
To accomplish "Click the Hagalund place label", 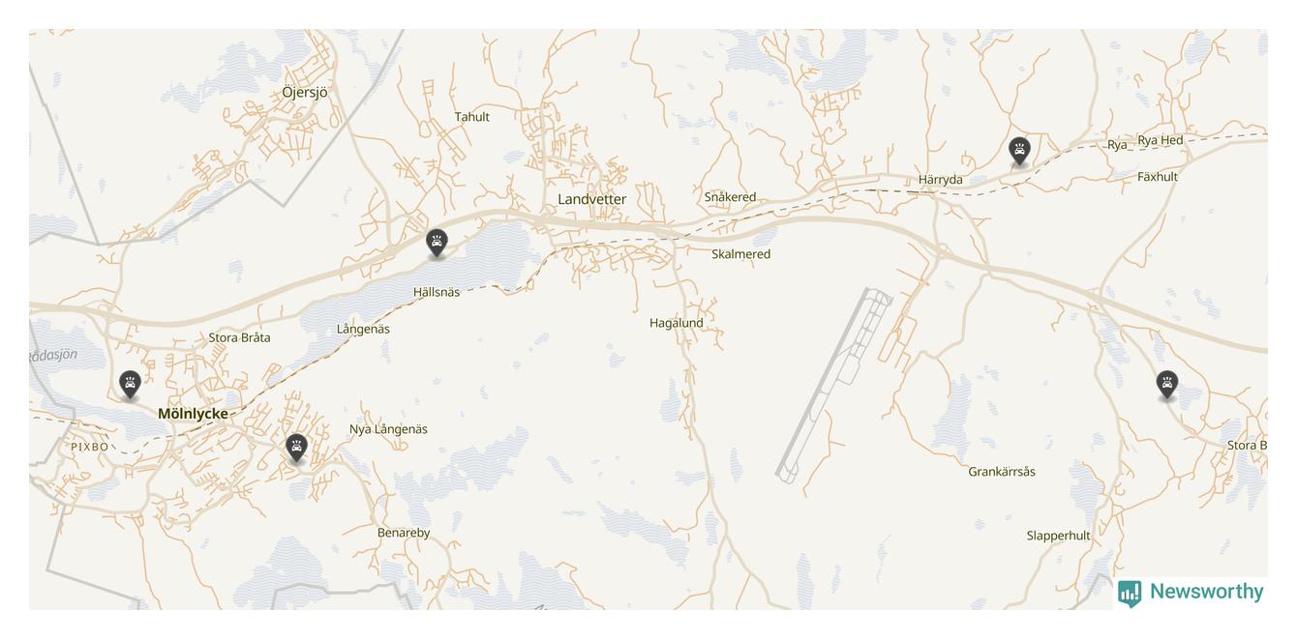I will point(677,323).
